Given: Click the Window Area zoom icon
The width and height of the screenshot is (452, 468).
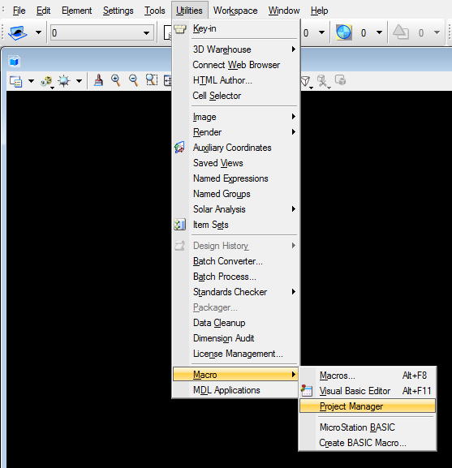Looking at the screenshot, I should 152,80.
